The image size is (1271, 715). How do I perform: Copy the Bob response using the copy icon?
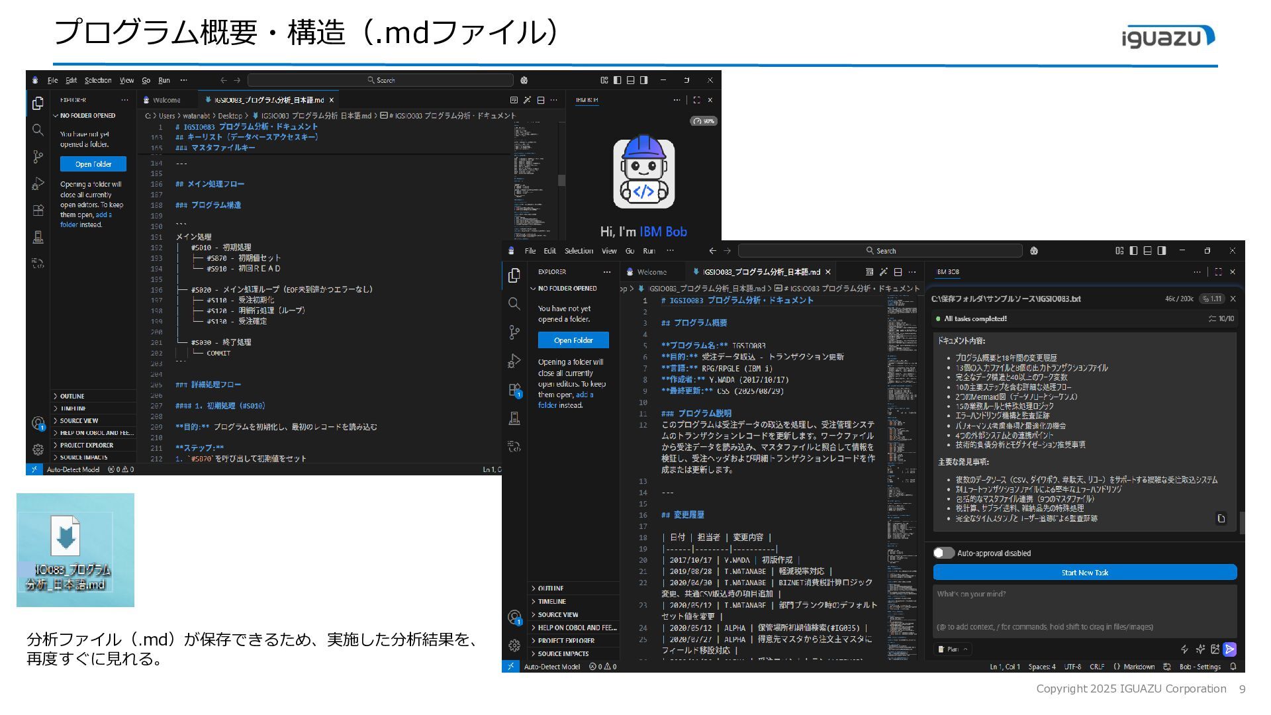click(x=1221, y=518)
